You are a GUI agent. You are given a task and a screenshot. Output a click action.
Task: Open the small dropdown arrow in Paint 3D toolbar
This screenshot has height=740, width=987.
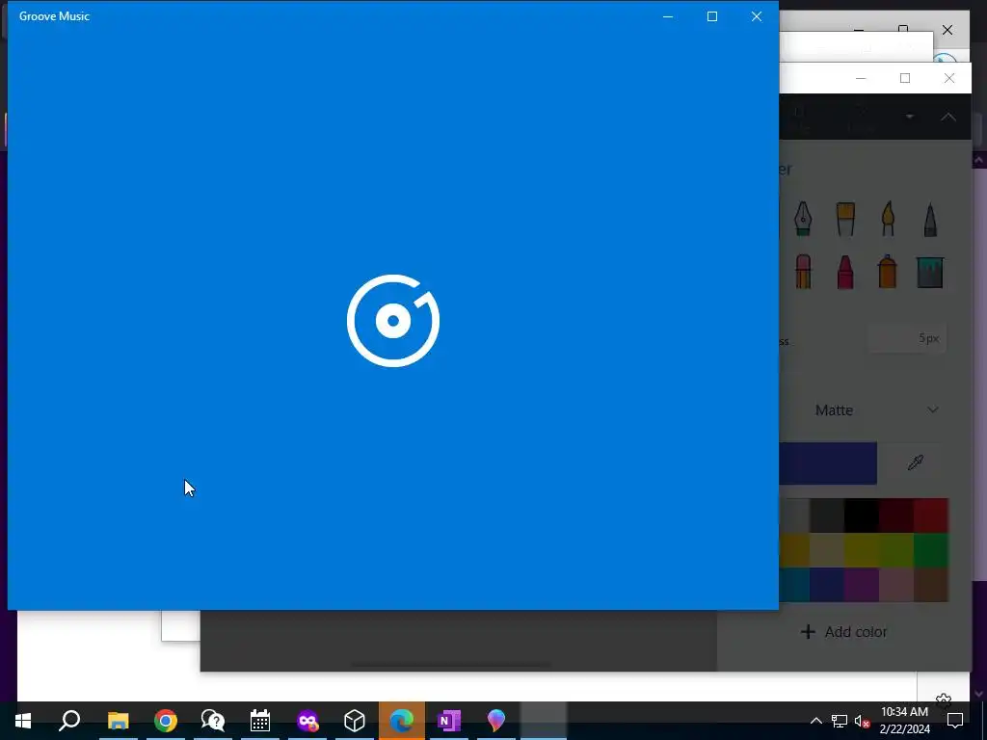tap(910, 117)
